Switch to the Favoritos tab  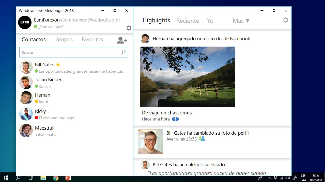point(92,39)
